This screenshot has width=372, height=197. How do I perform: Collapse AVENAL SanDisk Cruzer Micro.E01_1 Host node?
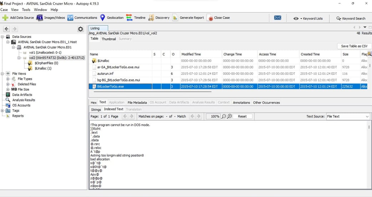point(8,42)
